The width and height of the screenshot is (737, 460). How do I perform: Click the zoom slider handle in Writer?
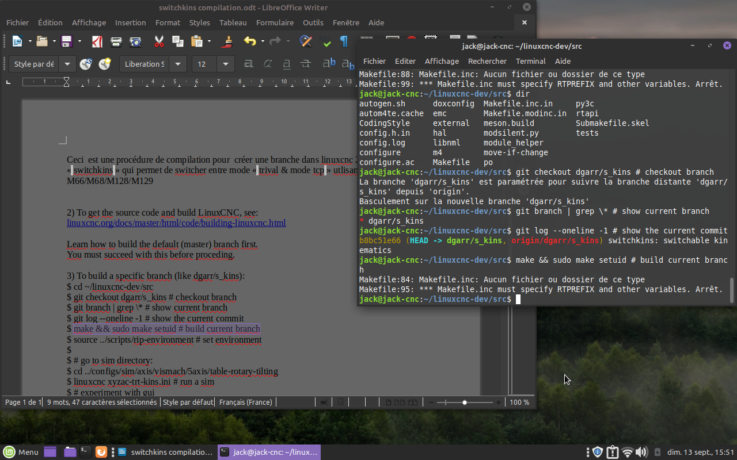click(465, 402)
